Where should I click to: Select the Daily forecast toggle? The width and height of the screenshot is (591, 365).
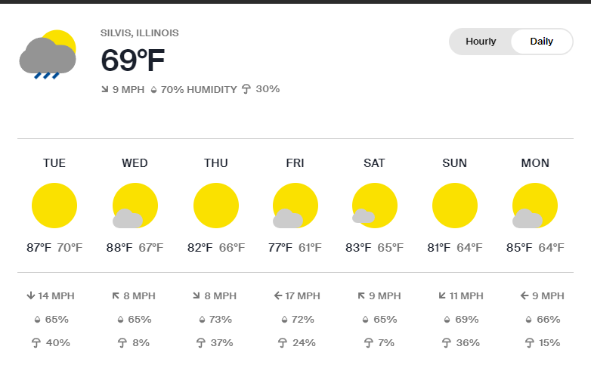point(541,42)
